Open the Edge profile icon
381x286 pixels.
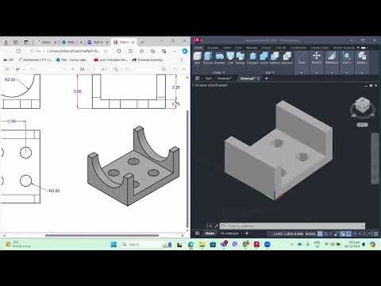pos(6,42)
